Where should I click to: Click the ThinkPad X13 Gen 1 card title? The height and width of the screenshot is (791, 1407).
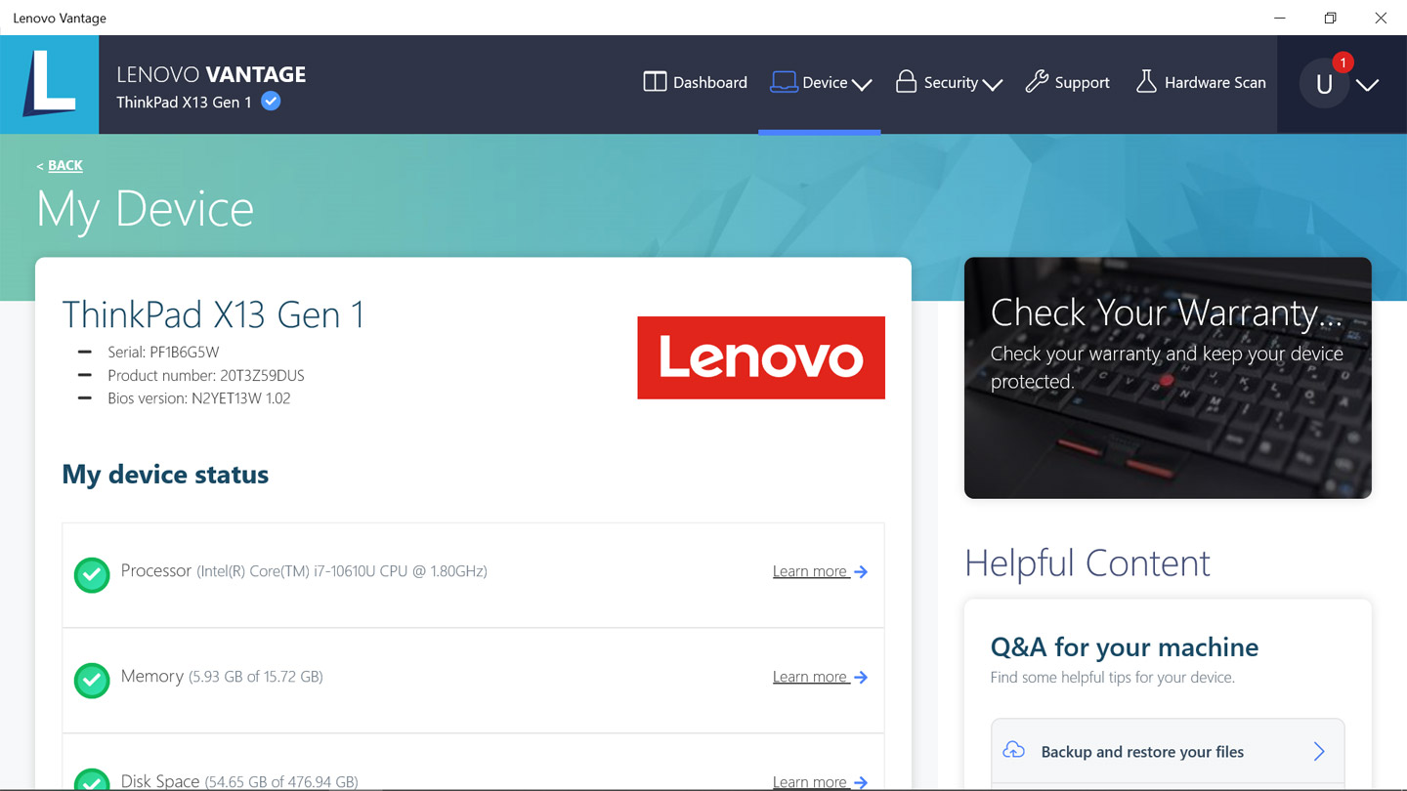[213, 314]
